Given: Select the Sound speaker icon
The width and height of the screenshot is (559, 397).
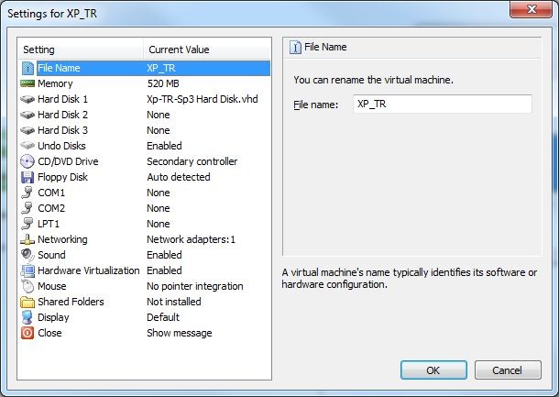Looking at the screenshot, I should coord(27,255).
